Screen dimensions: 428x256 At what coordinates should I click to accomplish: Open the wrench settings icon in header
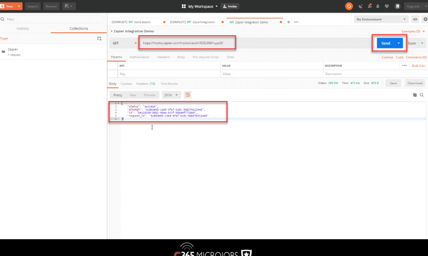coord(370,6)
